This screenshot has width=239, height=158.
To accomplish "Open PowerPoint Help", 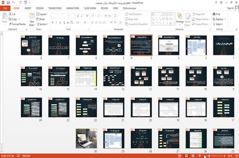I will (x=216, y=2).
